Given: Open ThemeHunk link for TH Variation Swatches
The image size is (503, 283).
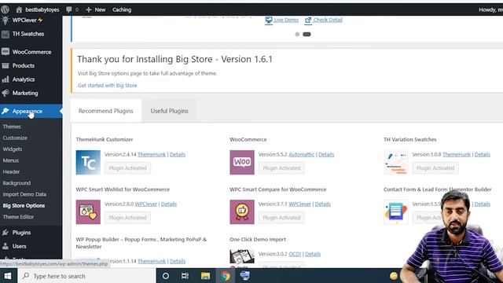Looking at the screenshot, I should point(457,154).
